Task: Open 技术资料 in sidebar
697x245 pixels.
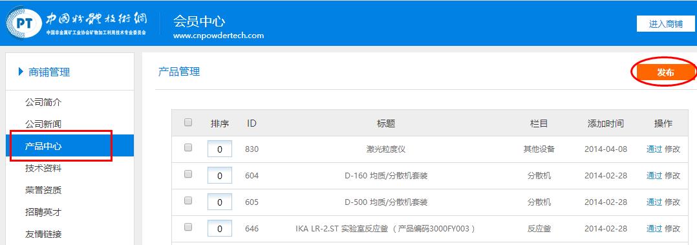Action: (43, 168)
